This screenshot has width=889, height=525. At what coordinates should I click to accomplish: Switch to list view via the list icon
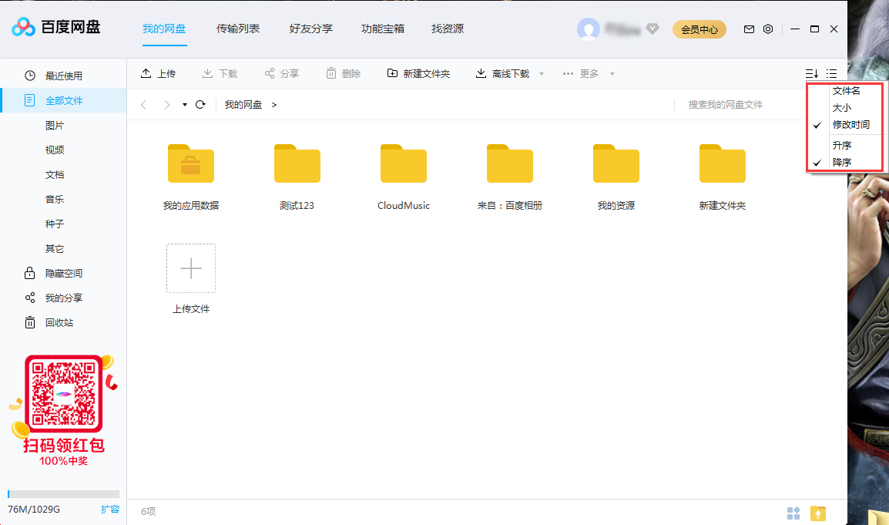coord(832,73)
